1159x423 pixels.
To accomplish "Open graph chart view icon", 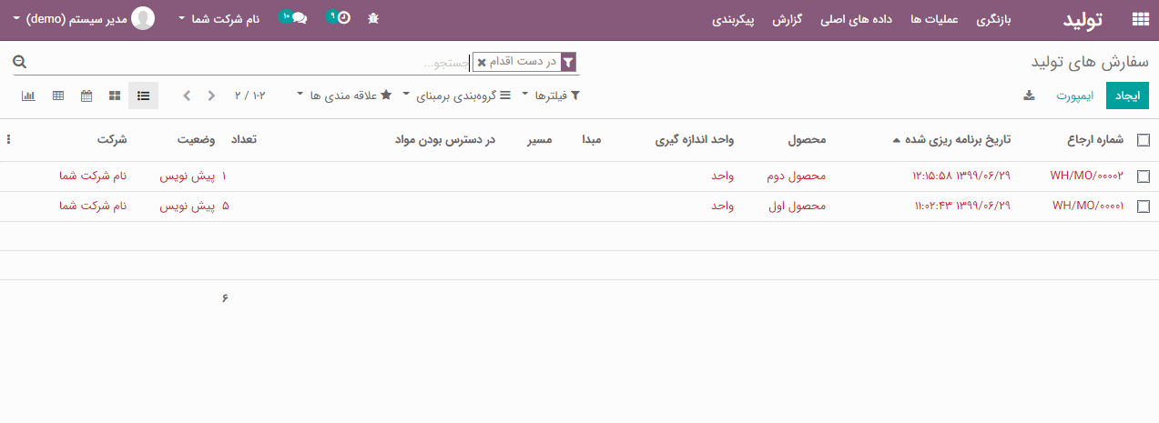I will (27, 96).
